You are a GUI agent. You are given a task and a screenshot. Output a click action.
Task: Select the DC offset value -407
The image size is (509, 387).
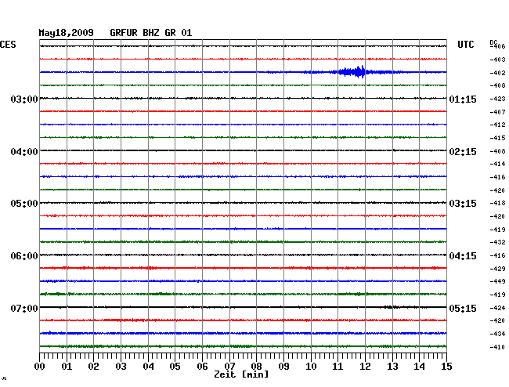tap(497, 112)
